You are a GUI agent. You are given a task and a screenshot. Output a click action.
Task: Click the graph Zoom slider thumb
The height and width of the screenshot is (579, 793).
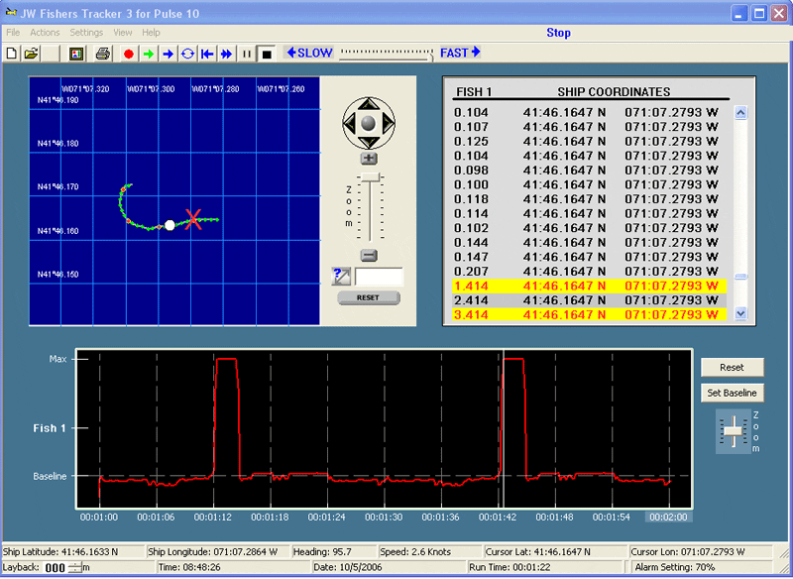(733, 431)
